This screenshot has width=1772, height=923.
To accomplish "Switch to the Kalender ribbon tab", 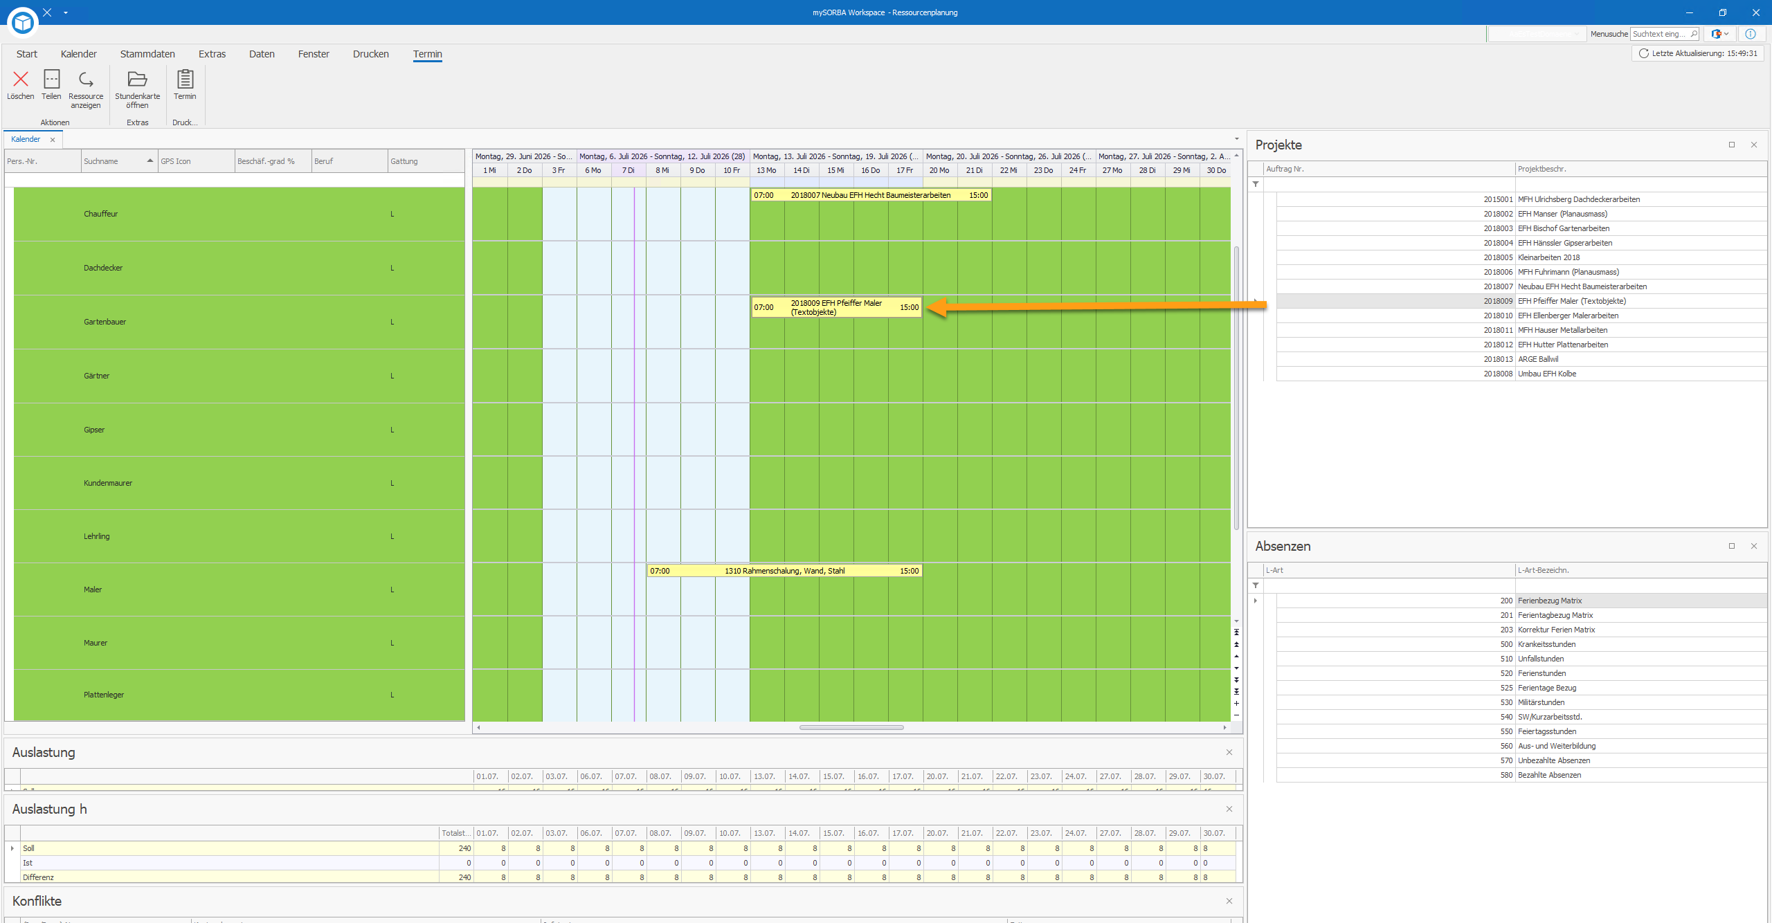I will 79,54.
